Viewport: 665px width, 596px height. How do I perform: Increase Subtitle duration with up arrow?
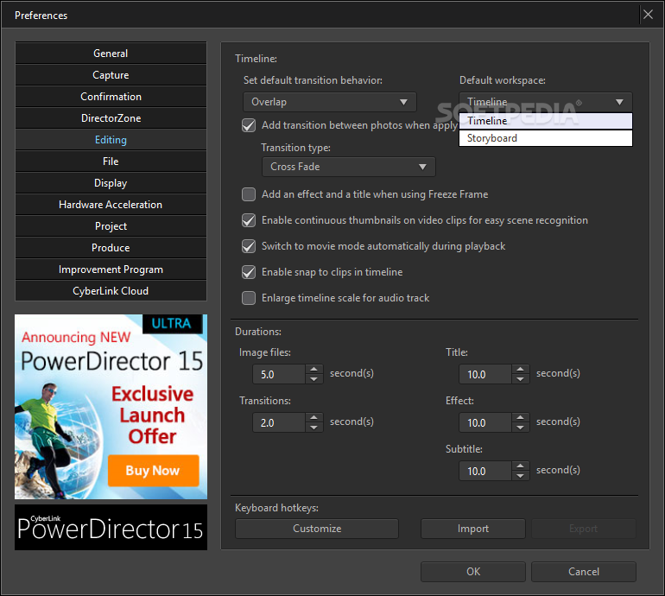coord(520,466)
